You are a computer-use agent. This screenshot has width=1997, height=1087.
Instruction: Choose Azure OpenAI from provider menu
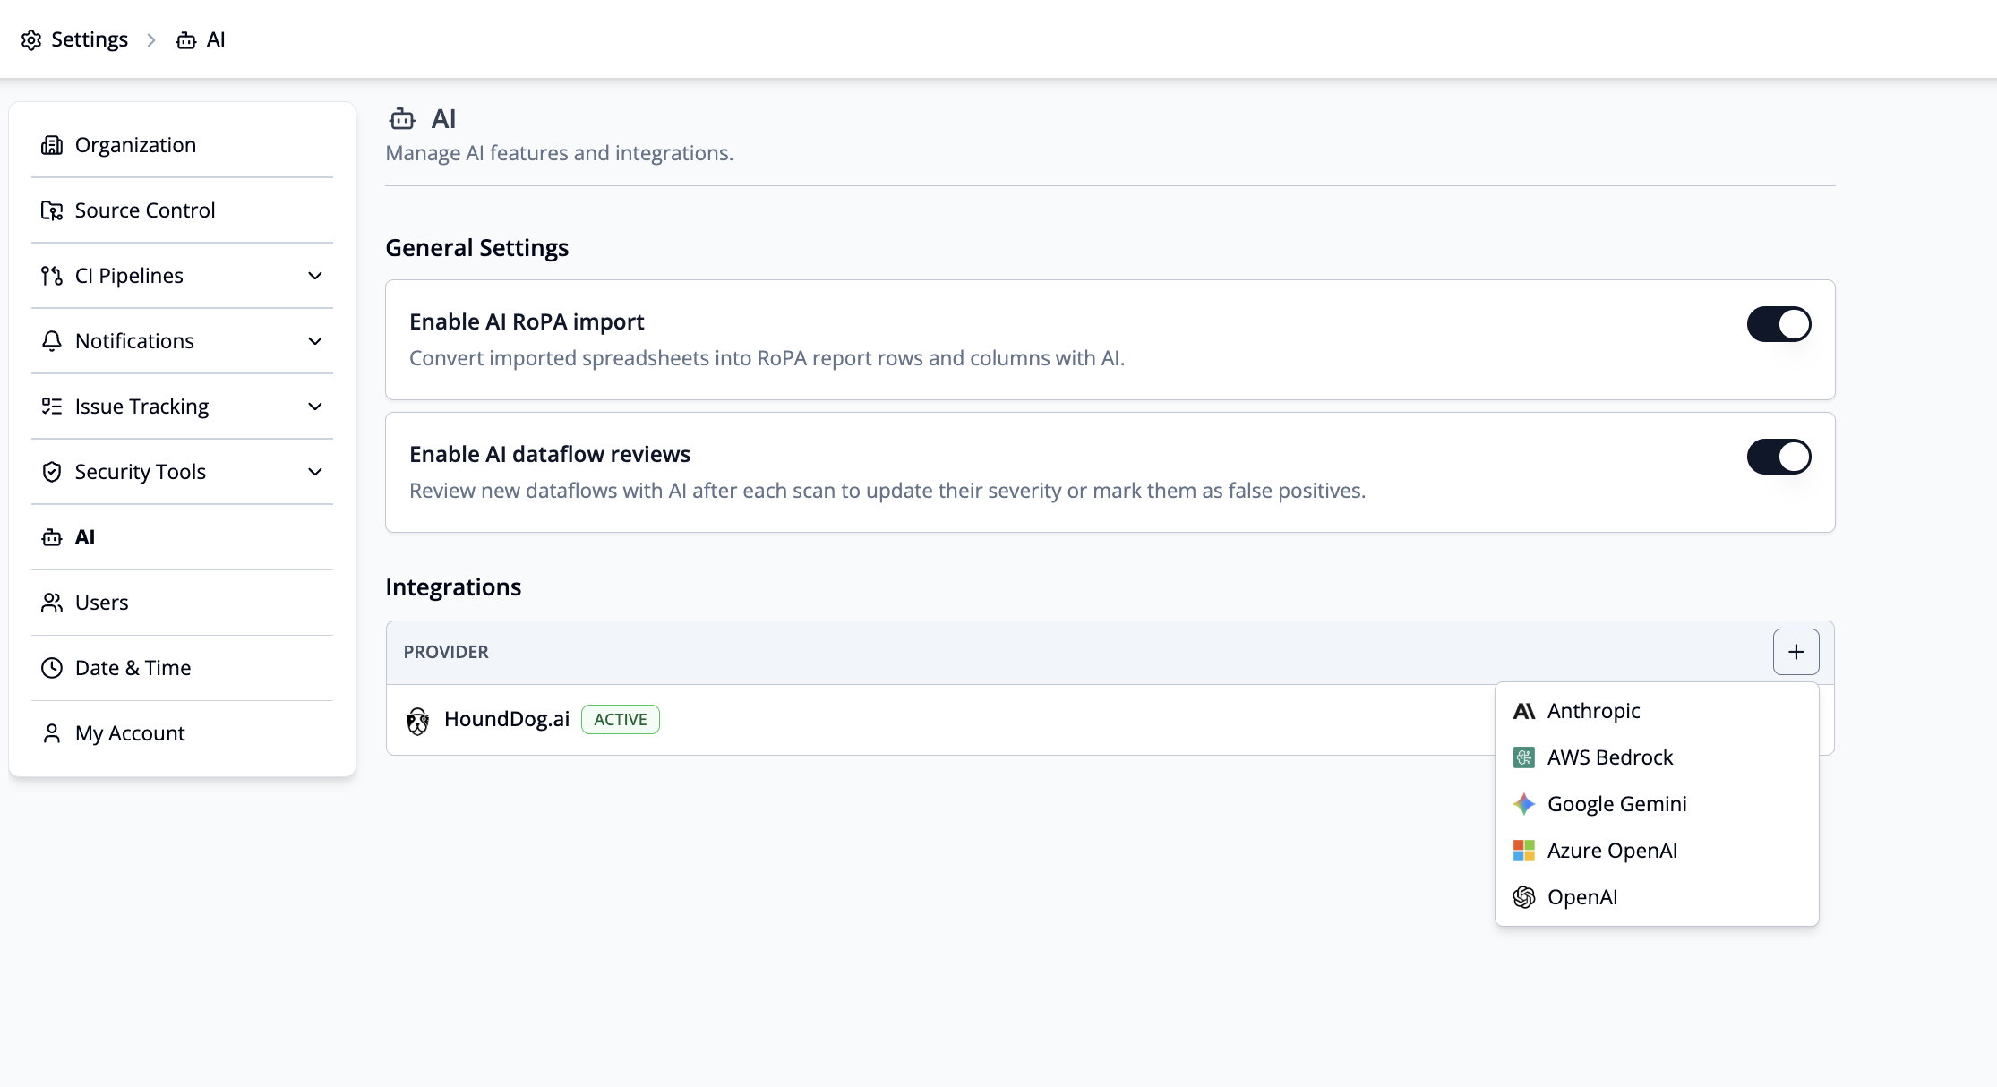click(1657, 851)
